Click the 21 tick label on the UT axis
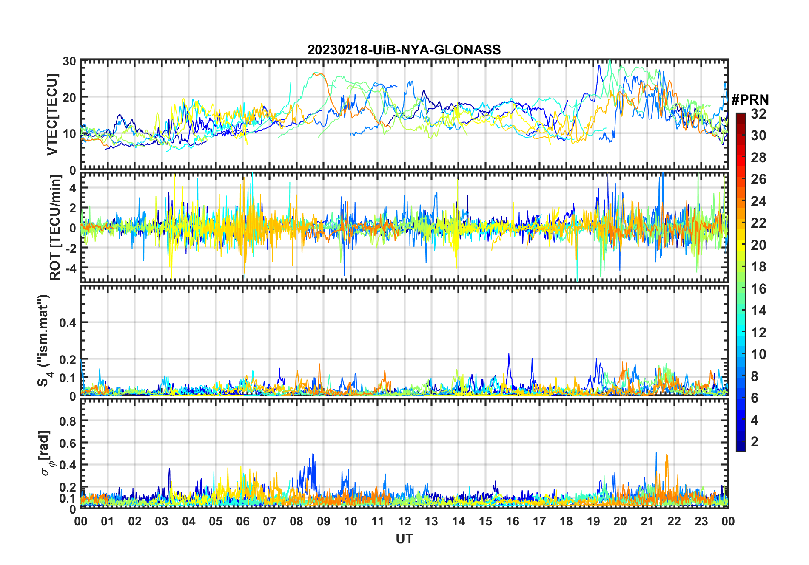Viewport: 809px width, 565px height. click(x=647, y=521)
